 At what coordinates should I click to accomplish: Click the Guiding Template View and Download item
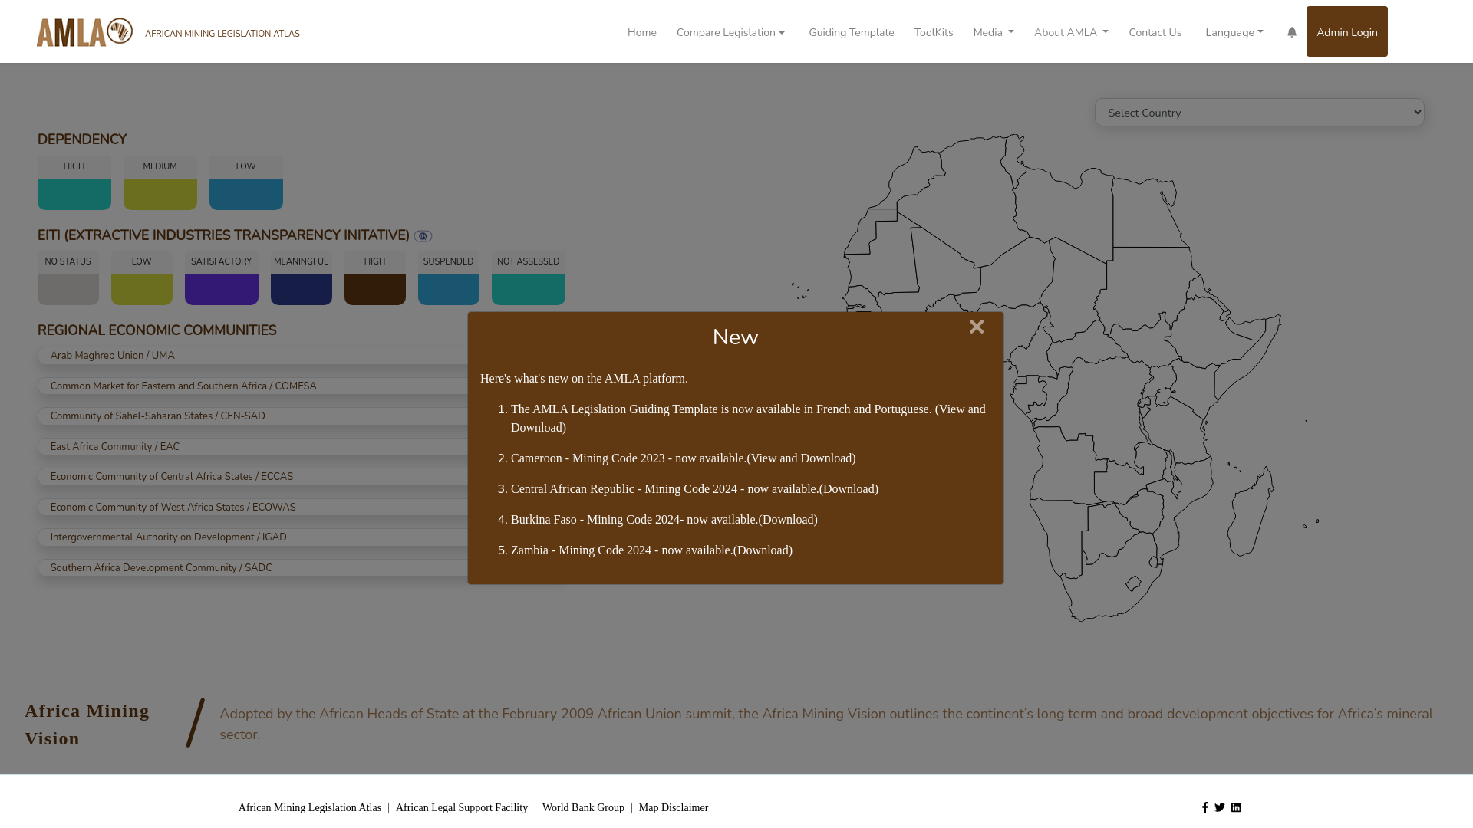748,419
